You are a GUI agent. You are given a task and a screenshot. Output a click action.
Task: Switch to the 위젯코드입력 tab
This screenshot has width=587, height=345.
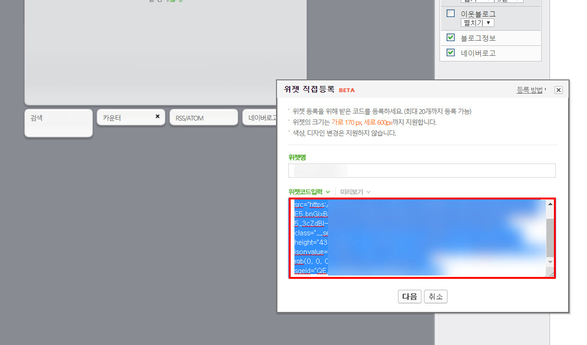(309, 192)
